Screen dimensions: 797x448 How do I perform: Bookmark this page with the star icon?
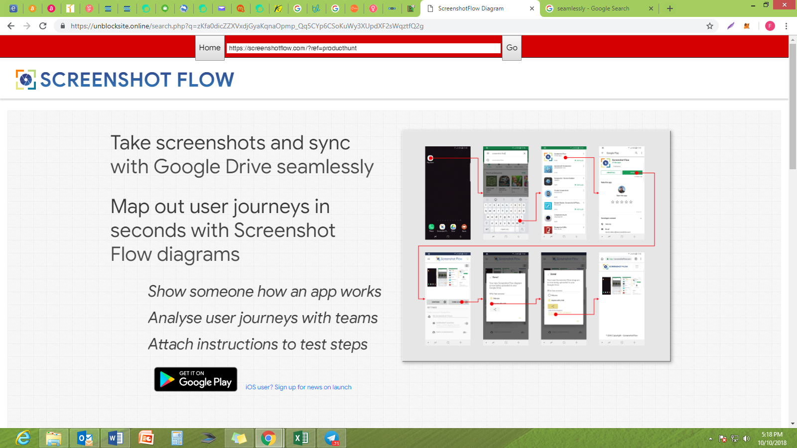tap(710, 26)
